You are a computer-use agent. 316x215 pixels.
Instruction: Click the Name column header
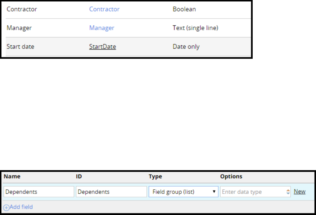point(13,177)
